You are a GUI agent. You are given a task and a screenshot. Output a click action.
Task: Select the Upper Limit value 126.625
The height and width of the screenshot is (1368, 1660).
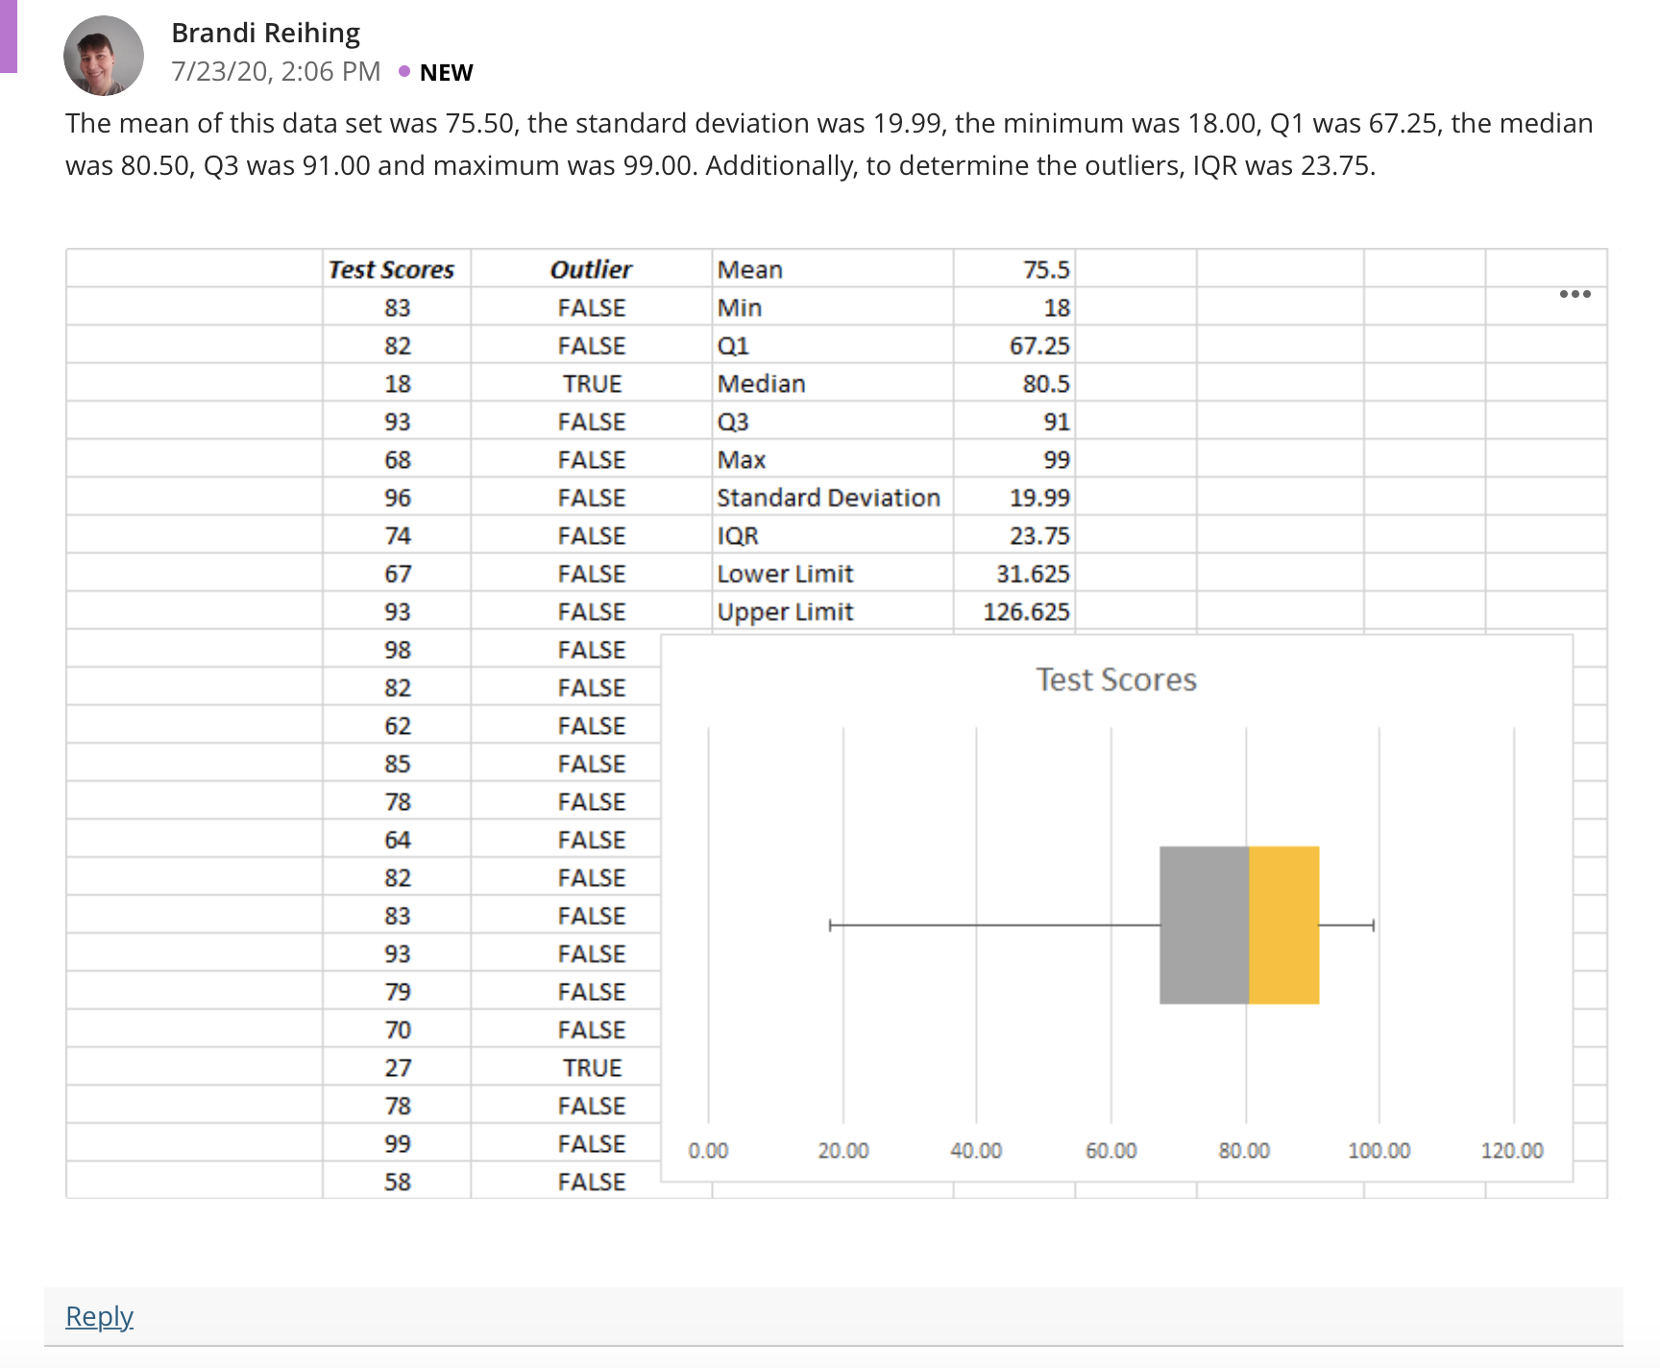tap(1014, 612)
